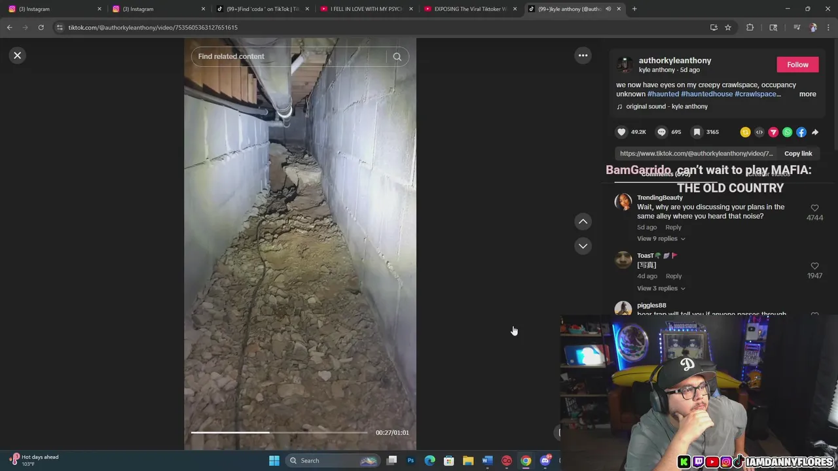
Task: Open #hauntedhouse hashtag
Action: pos(707,94)
